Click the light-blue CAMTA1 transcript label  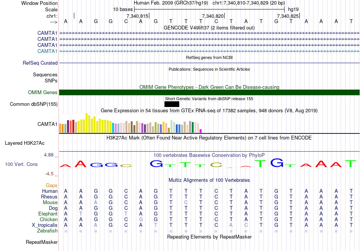coord(47,51)
